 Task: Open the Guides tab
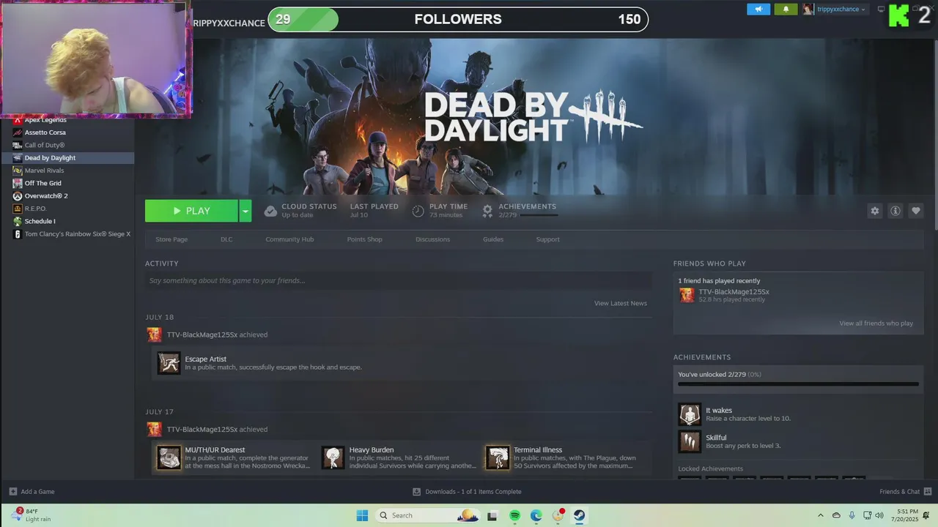click(x=493, y=239)
